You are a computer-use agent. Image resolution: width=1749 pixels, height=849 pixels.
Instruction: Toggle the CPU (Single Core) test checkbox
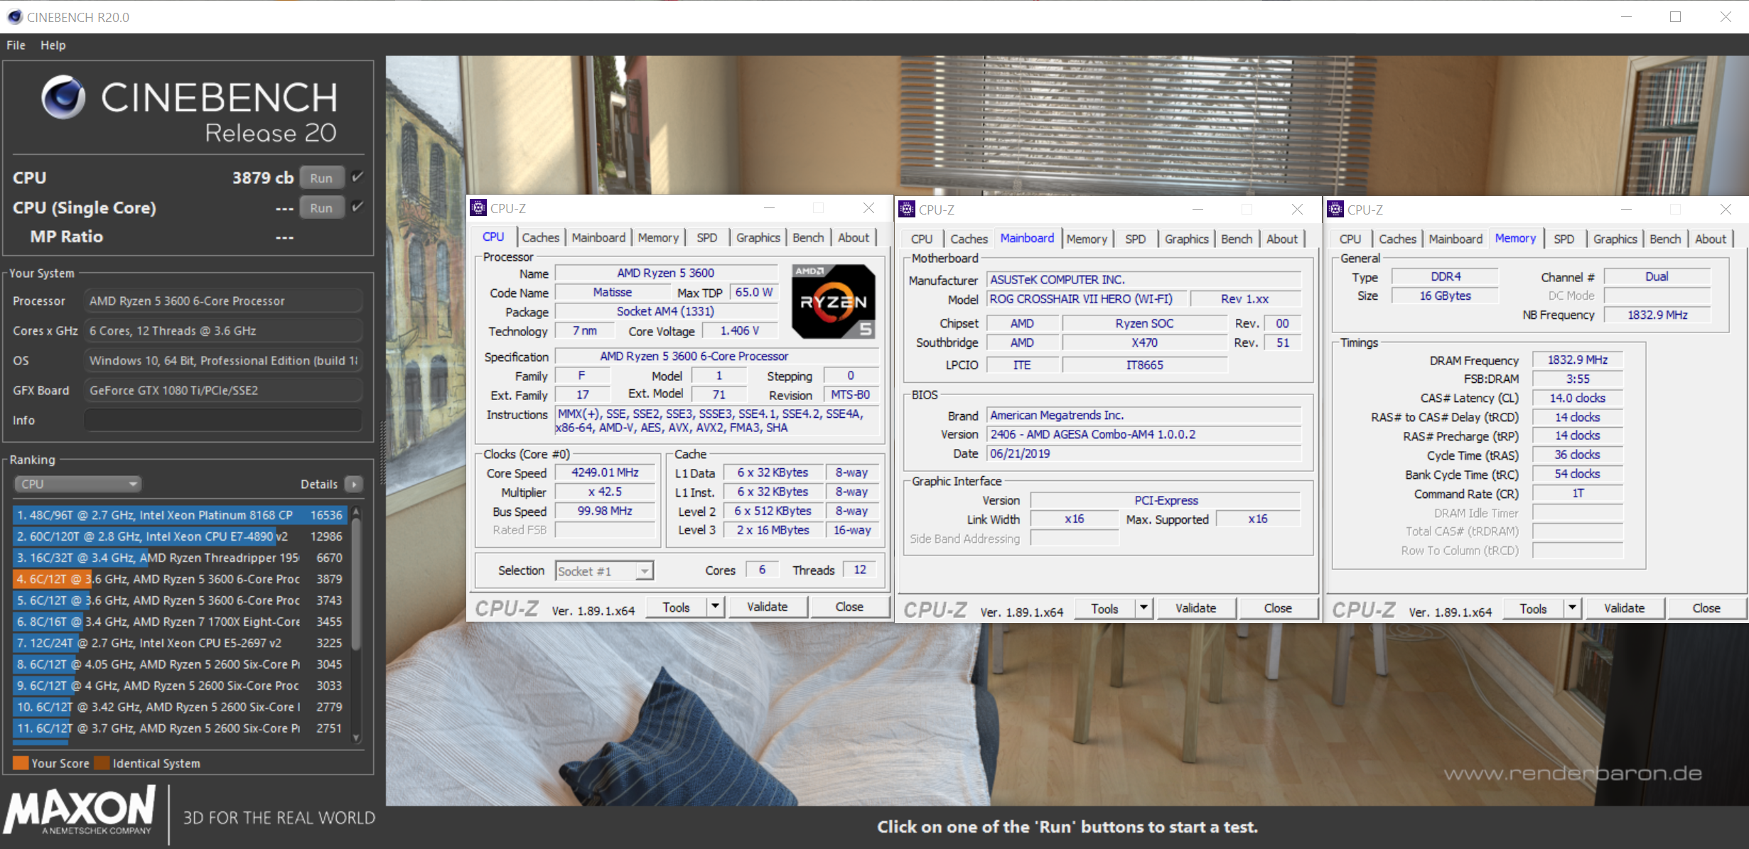click(357, 207)
